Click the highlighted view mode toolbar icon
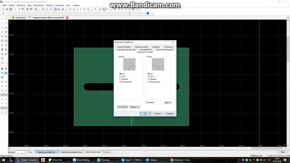This screenshot has height=163, width=290. 55,9
